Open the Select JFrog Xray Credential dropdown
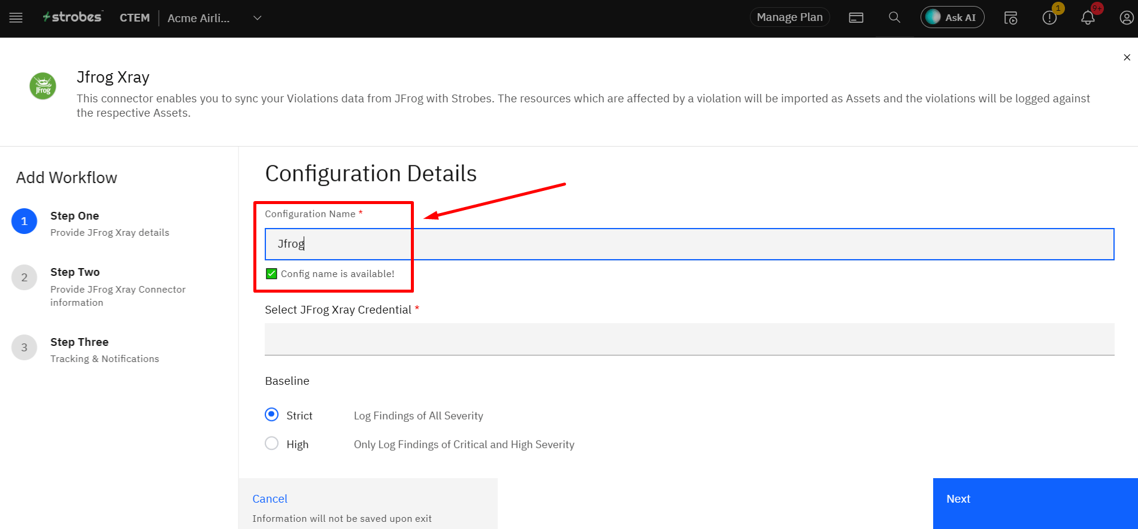 [689, 339]
